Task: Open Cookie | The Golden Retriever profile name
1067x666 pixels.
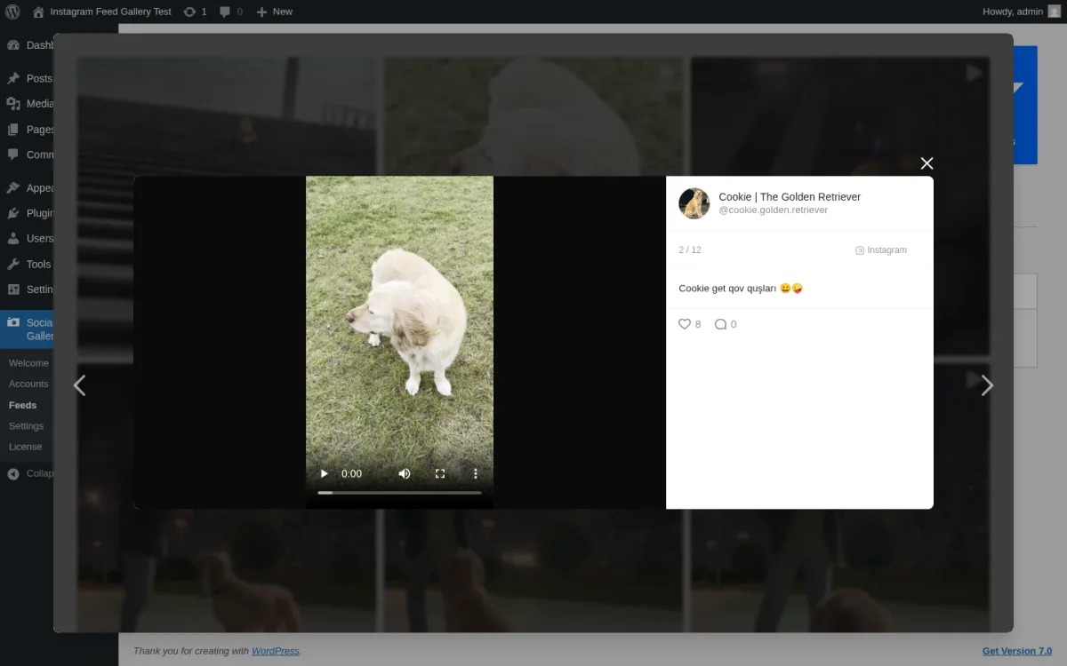Action: click(x=790, y=197)
